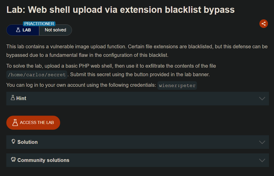Click the Not solved status label
The width and height of the screenshot is (274, 176).
[x=55, y=30]
